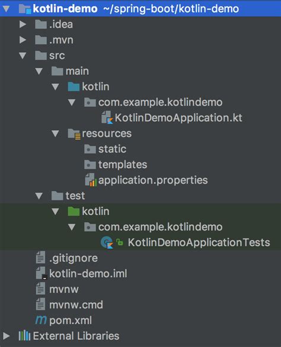Click the kotlin-demo project module icon
Screen dimensions: 281x347
[25, 9]
